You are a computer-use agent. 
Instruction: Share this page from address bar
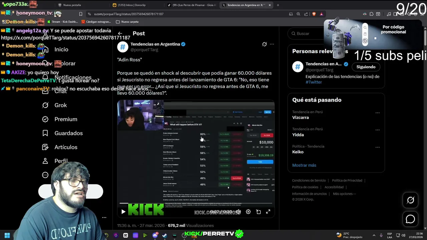click(x=306, y=14)
